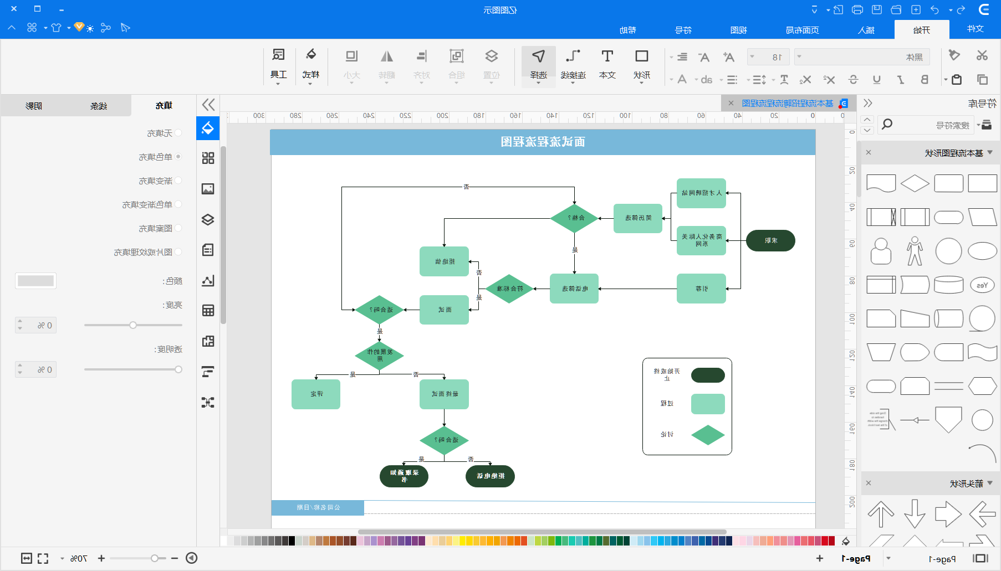Click the Save icon in title bar
Screen dimensions: 1001x571
877,9
